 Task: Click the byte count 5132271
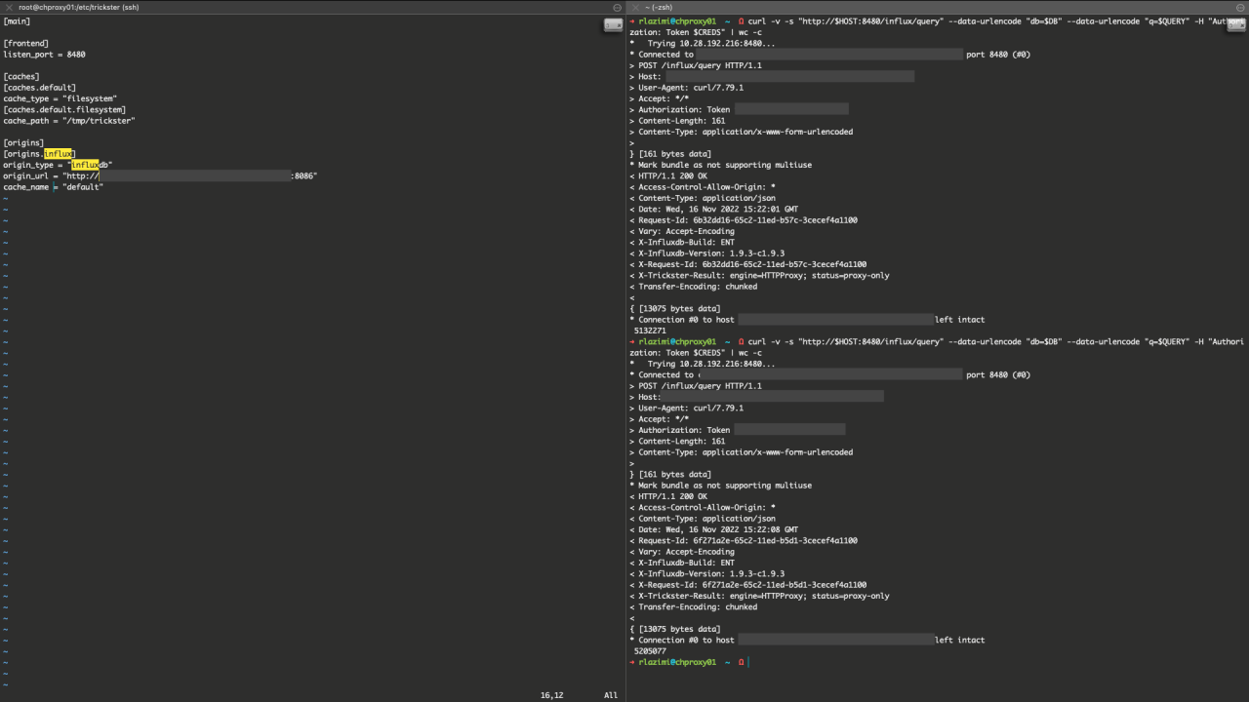coord(650,331)
